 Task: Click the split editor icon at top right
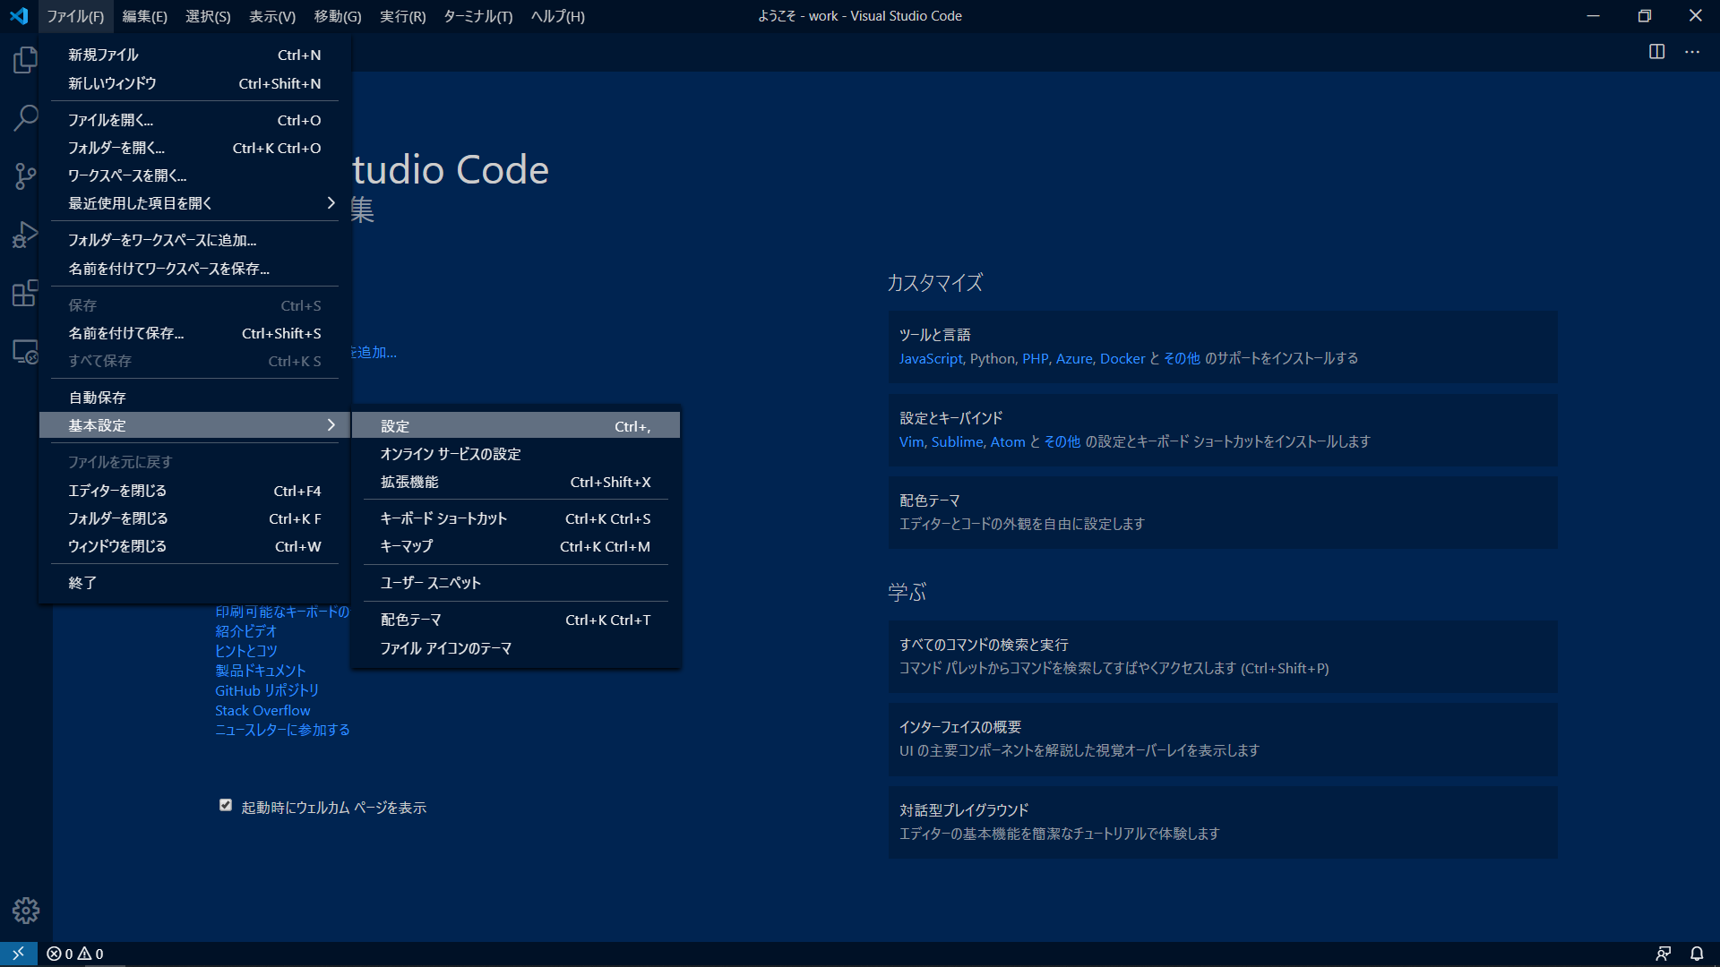pyautogui.click(x=1658, y=52)
